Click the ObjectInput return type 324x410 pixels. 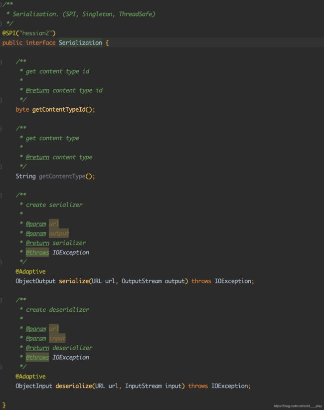point(33,386)
